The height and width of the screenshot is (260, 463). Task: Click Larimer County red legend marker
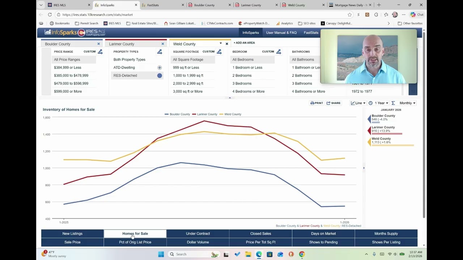click(369, 130)
